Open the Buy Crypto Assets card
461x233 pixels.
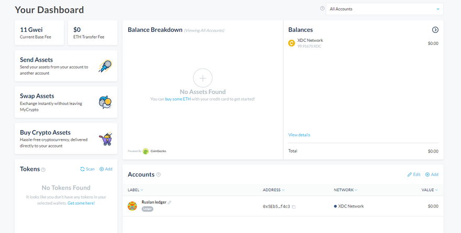(66, 139)
